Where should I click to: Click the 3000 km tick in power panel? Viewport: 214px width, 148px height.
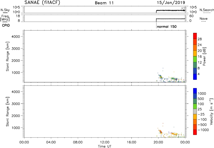click(x=16, y=49)
